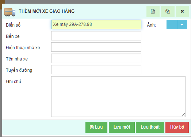Cancel with the Hủy bỏ button
This screenshot has width=191, height=137.
[x=177, y=127]
